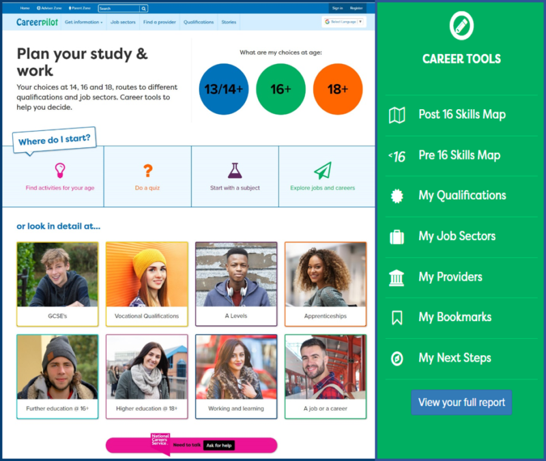Viewport: 546px width, 461px height.
Task: Click the <16 icon for Pre 16 Skills
Action: (x=397, y=156)
